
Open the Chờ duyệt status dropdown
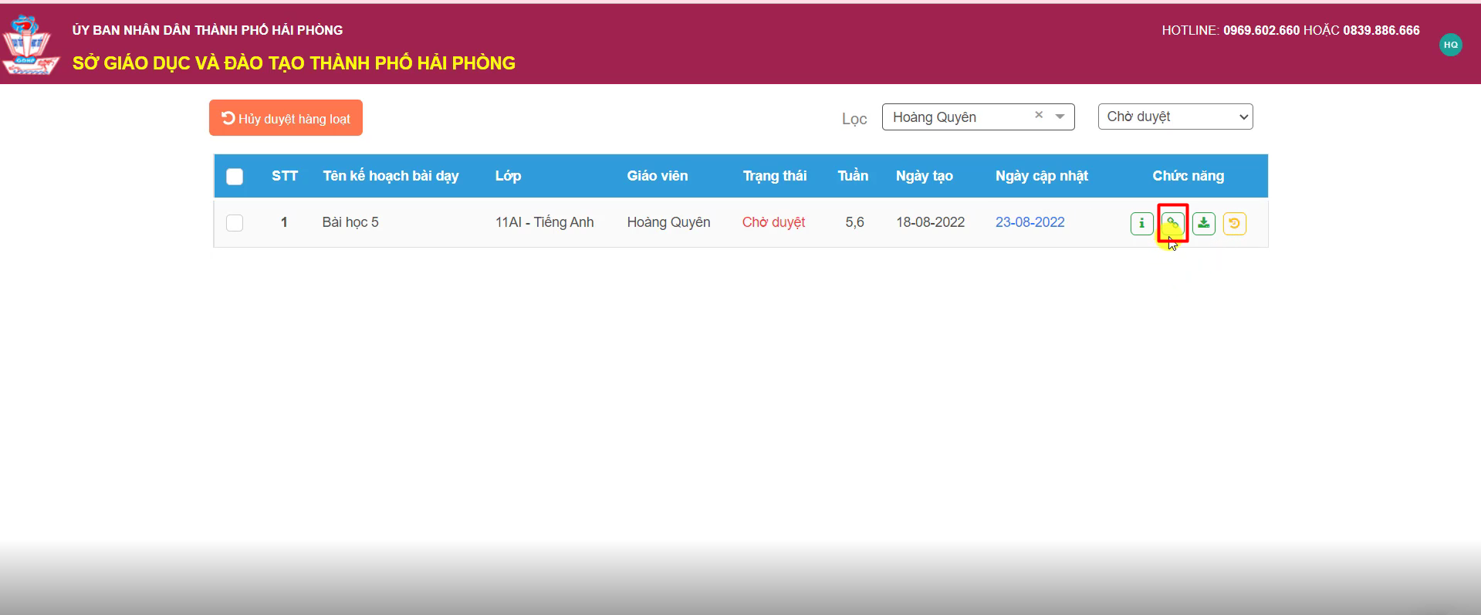[x=1175, y=117]
